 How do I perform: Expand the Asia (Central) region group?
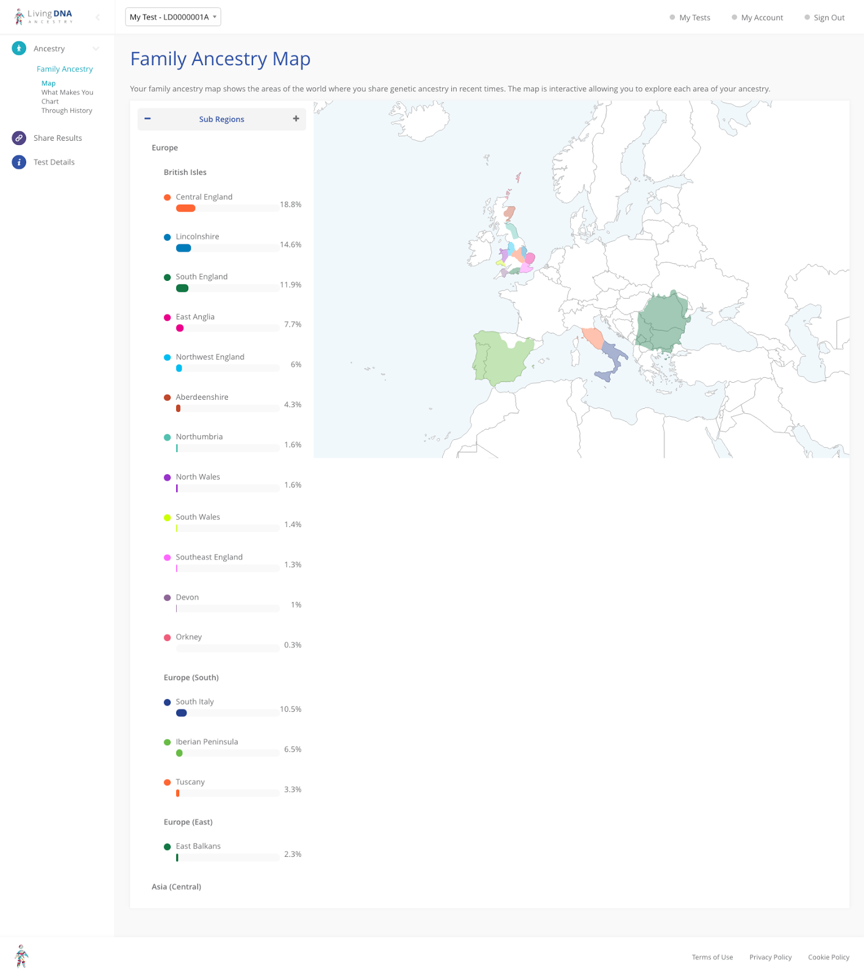pos(176,887)
